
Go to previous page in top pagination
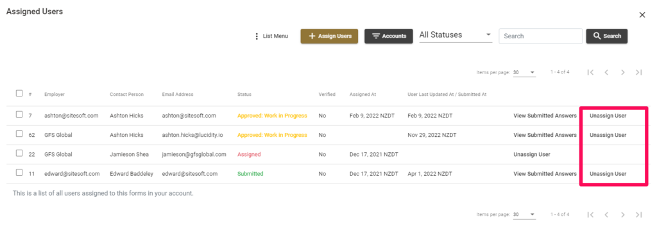606,72
